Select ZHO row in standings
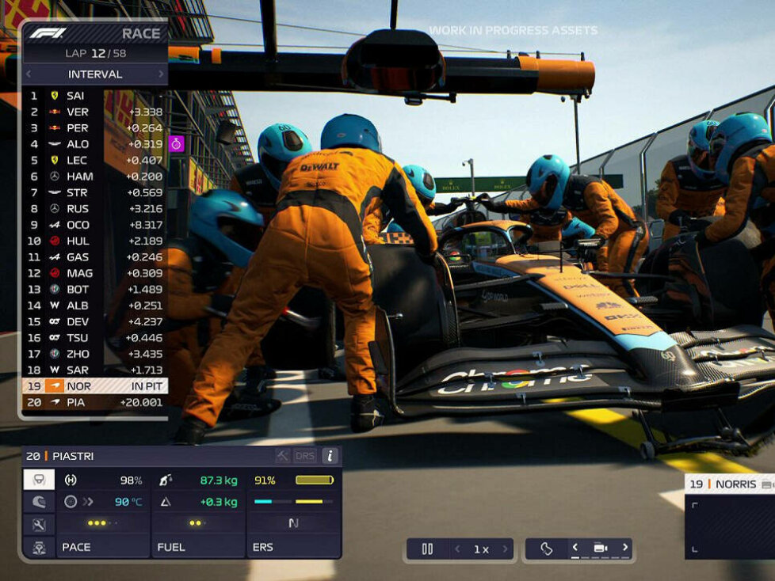Image resolution: width=775 pixels, height=581 pixels. [x=95, y=354]
